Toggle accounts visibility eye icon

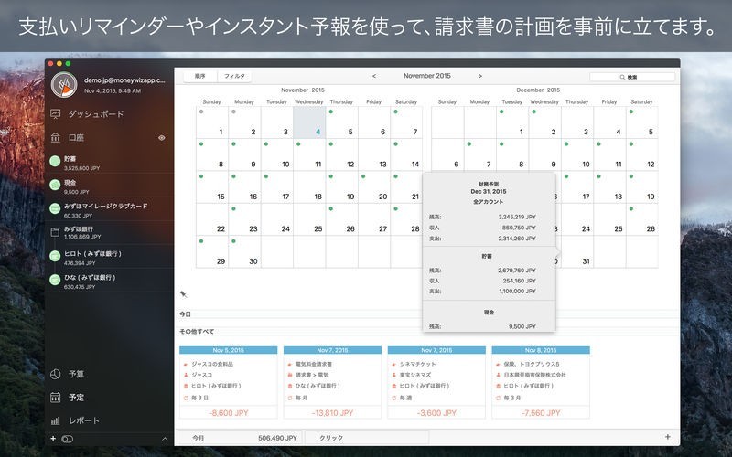(162, 138)
